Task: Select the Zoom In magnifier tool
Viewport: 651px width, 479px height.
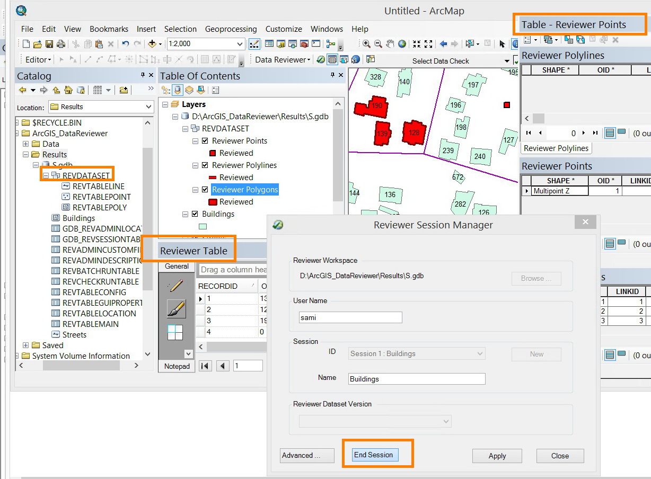Action: click(x=366, y=44)
